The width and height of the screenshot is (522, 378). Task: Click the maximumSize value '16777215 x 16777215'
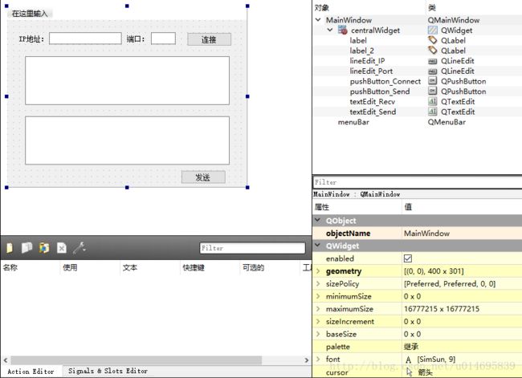pyautogui.click(x=442, y=309)
